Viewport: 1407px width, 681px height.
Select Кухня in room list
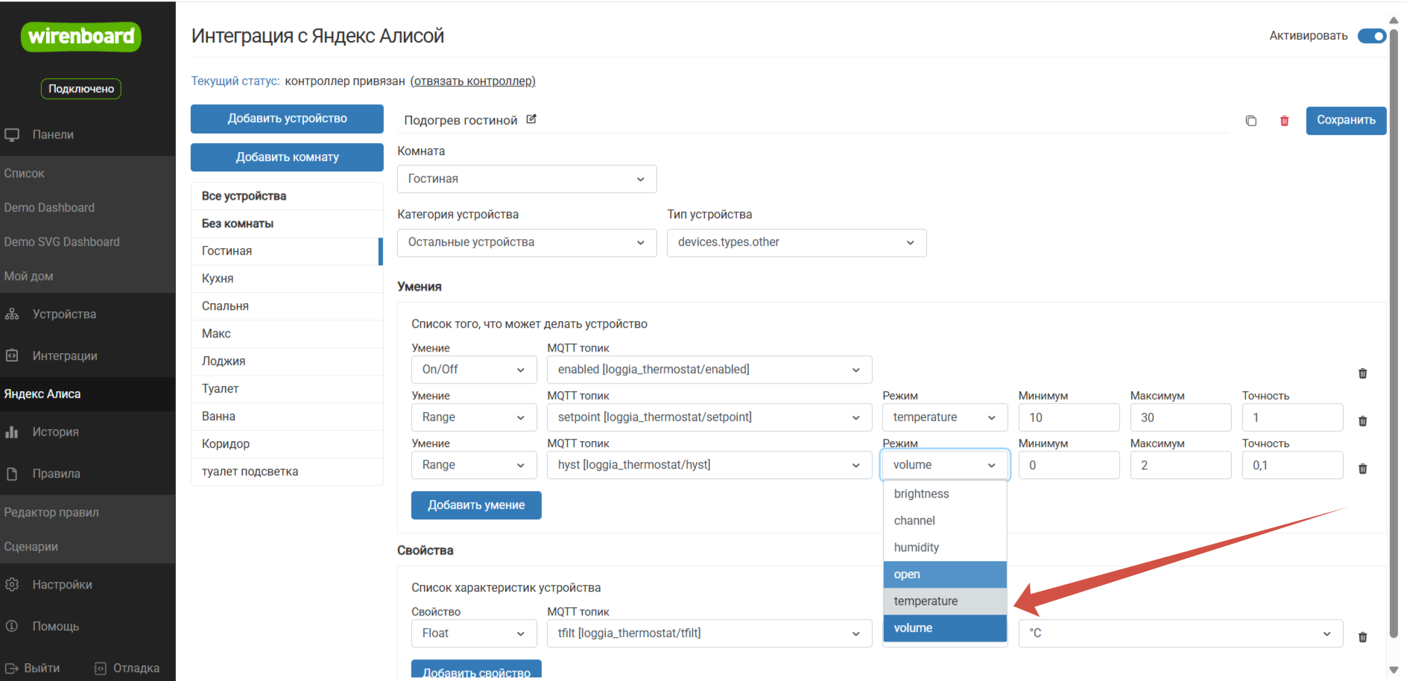point(287,279)
